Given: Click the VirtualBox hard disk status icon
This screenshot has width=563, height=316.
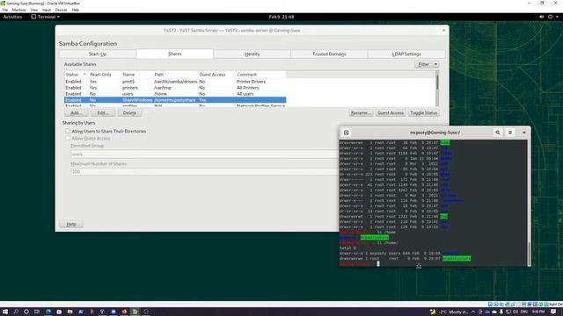Looking at the screenshot, I should point(490,305).
